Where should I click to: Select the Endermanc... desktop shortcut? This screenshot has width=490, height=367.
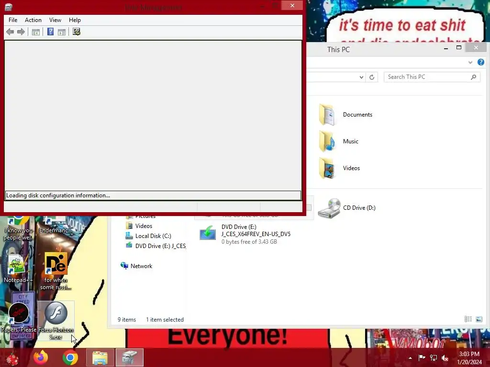coord(56,226)
